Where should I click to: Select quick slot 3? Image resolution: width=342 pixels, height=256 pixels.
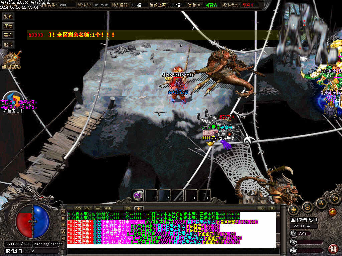[x=165, y=195]
